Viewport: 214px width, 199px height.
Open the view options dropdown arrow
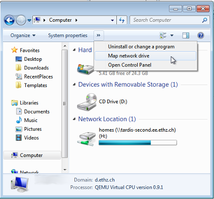pyautogui.click(x=172, y=35)
